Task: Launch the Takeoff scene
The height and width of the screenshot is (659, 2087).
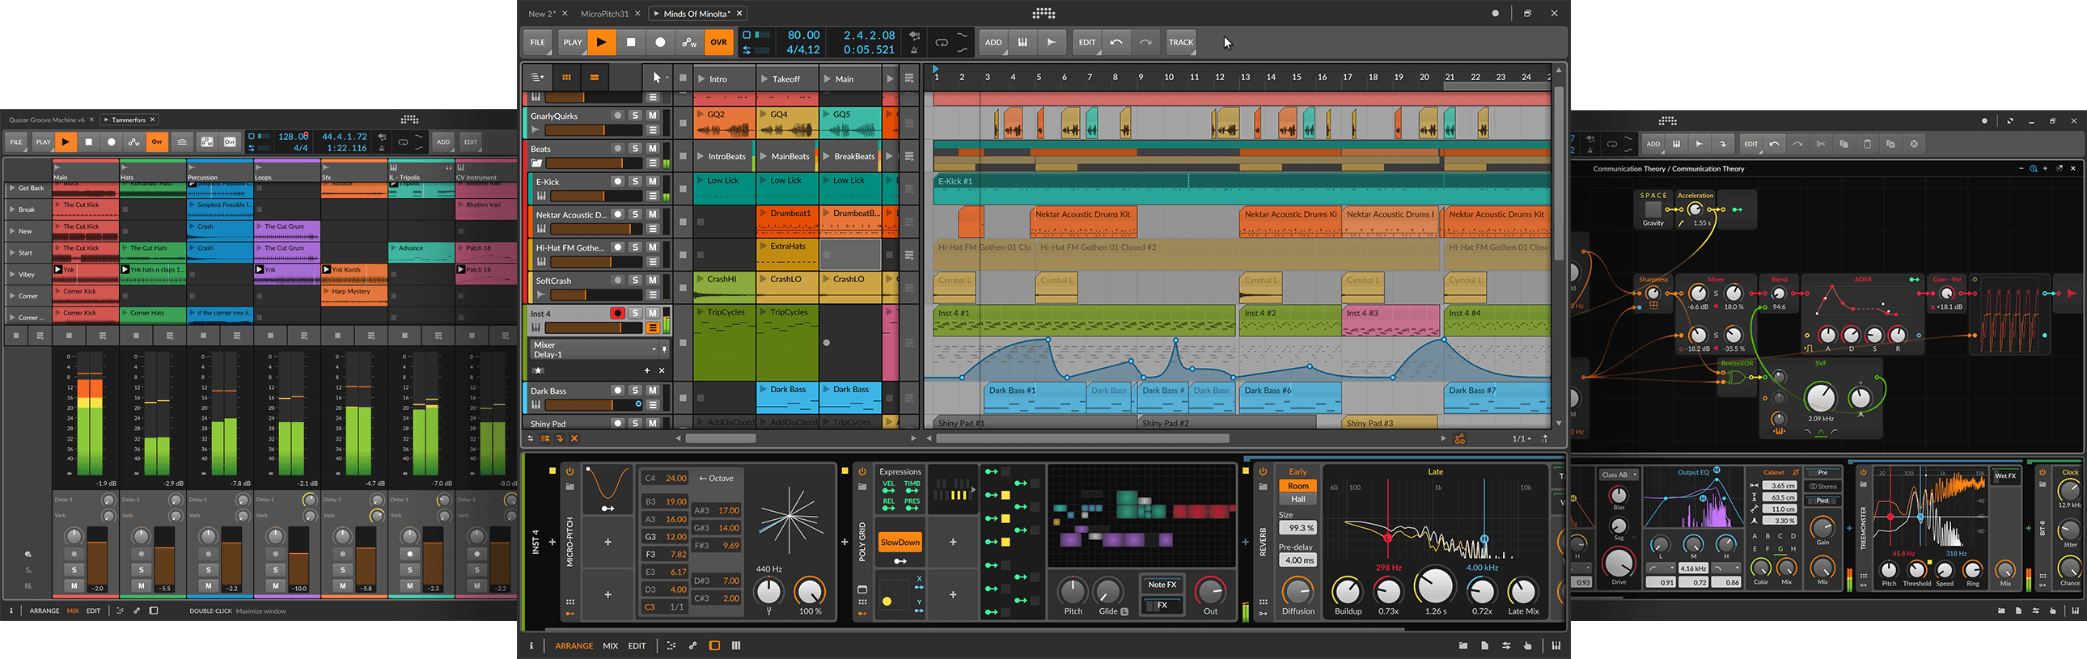Action: tap(764, 78)
